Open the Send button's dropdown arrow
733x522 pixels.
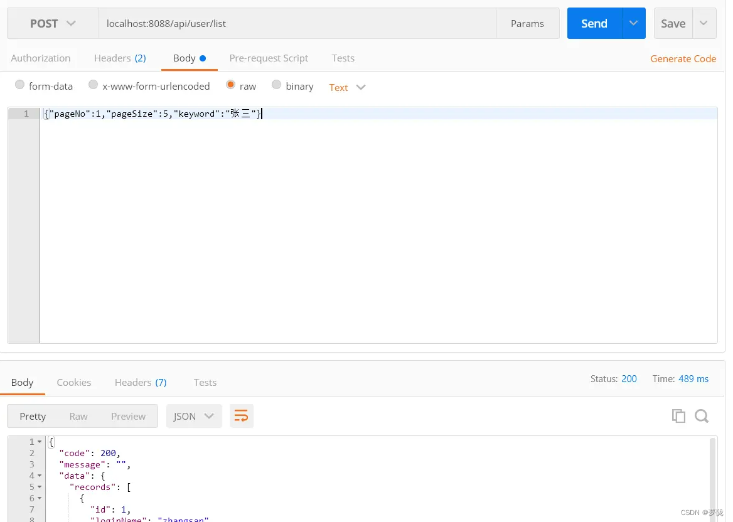(x=632, y=23)
